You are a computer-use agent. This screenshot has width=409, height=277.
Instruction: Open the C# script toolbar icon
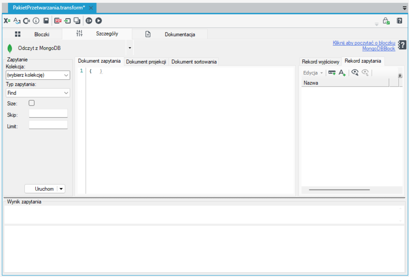[26, 21]
